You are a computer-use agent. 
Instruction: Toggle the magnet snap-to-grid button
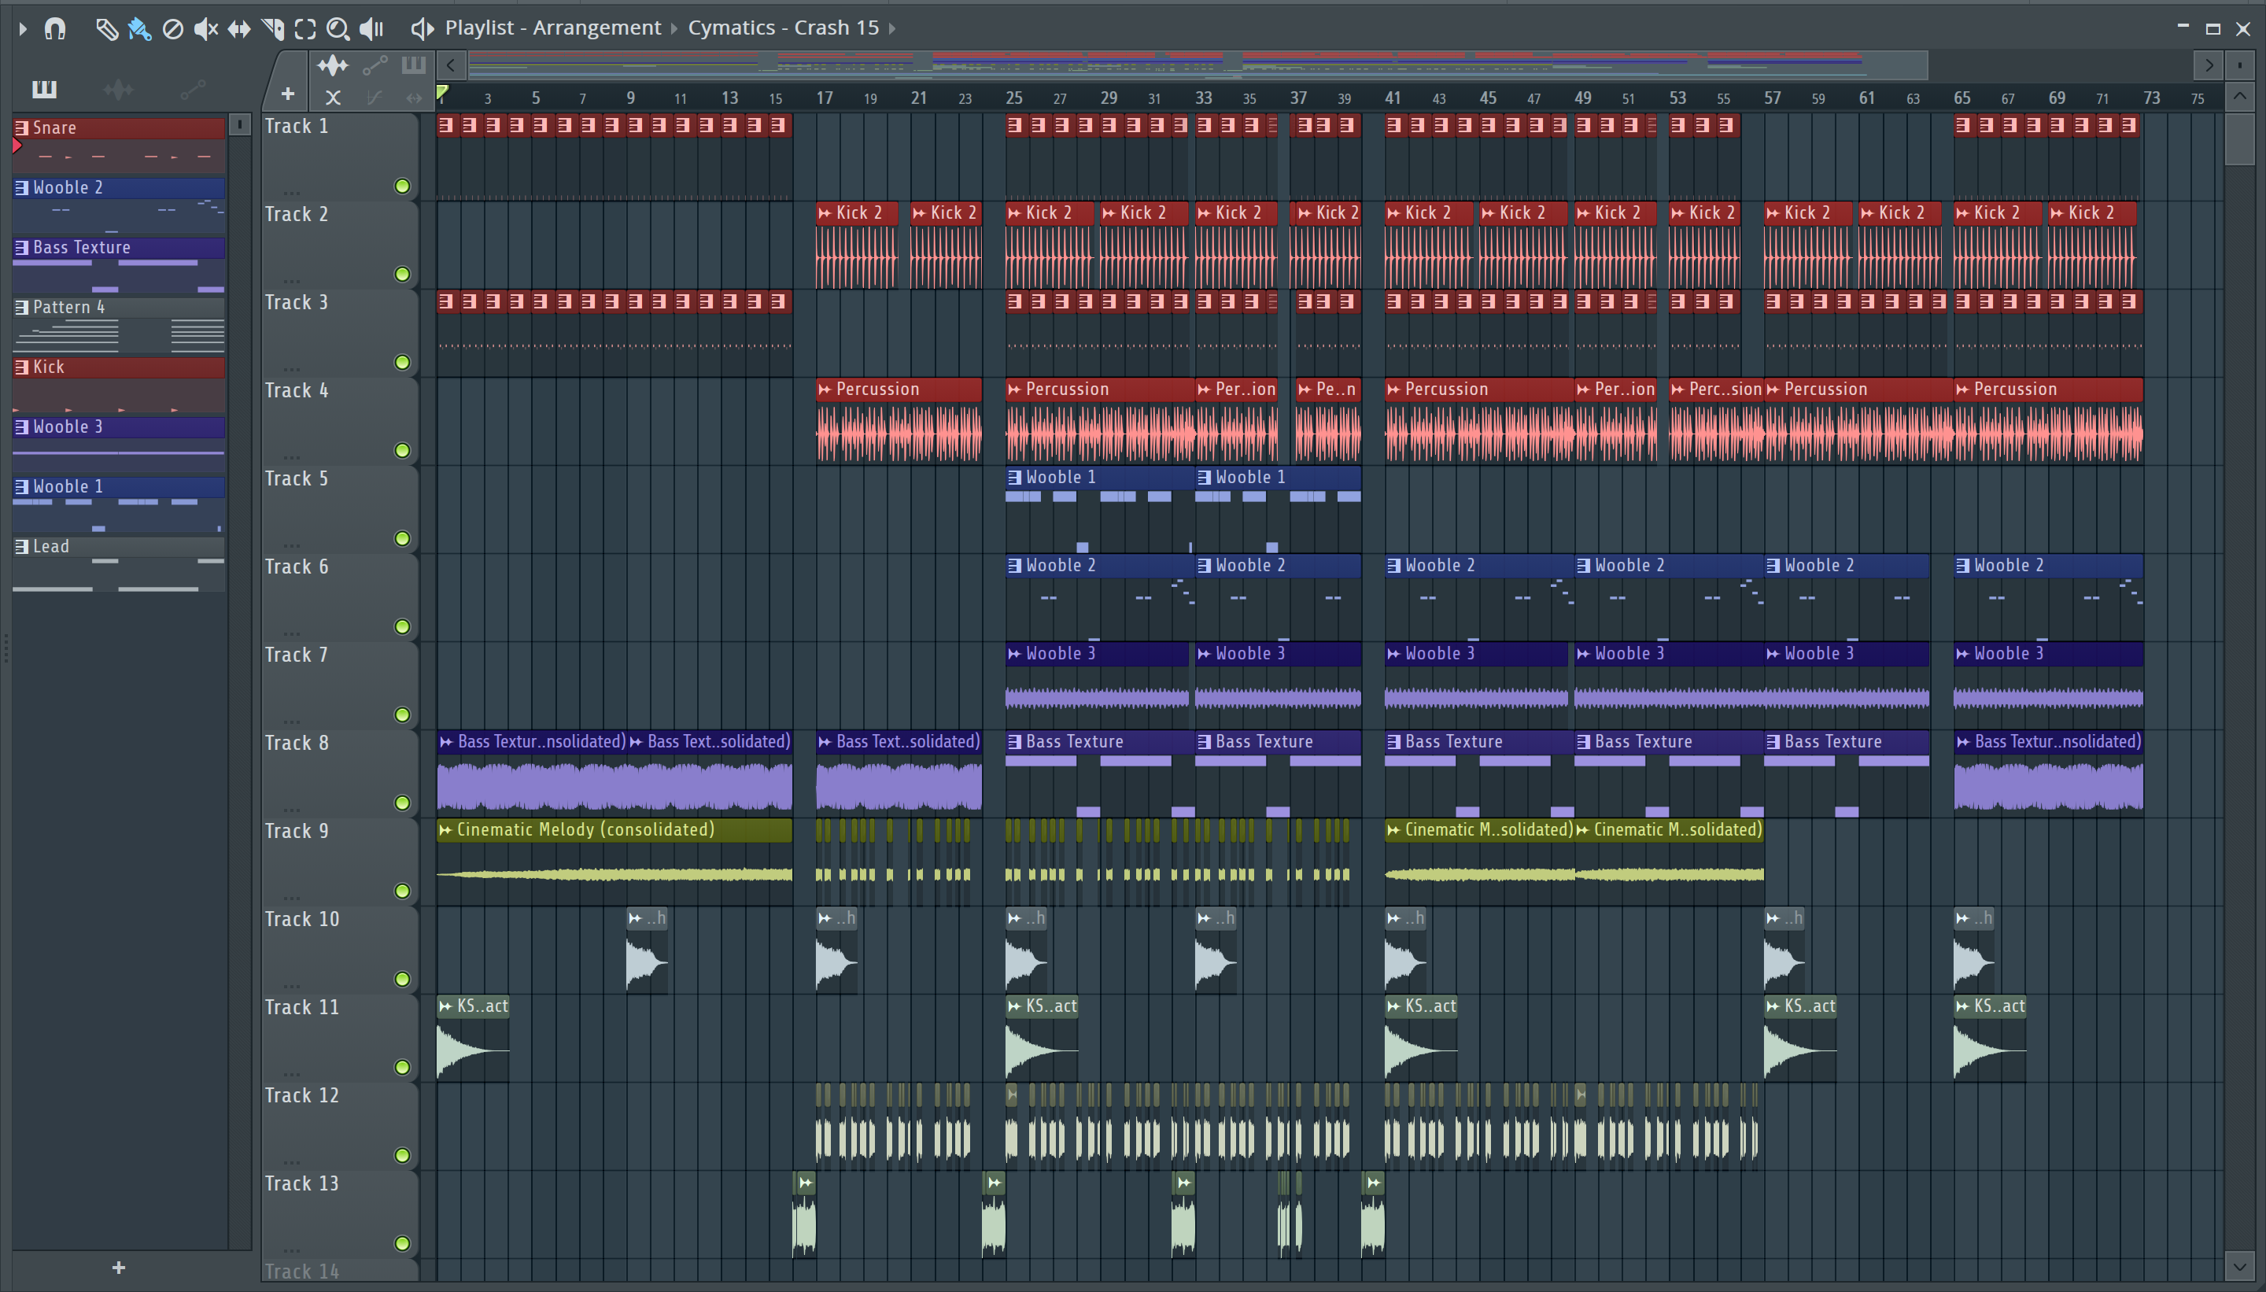pos(55,29)
